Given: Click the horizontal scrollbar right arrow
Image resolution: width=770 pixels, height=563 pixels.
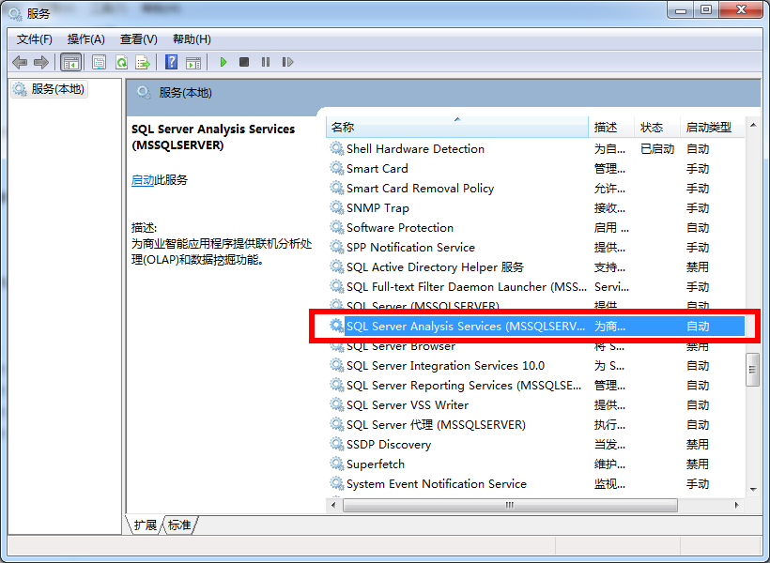Looking at the screenshot, I should pos(736,505).
